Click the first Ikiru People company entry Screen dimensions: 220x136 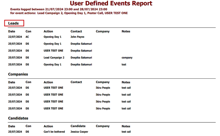point(103,88)
